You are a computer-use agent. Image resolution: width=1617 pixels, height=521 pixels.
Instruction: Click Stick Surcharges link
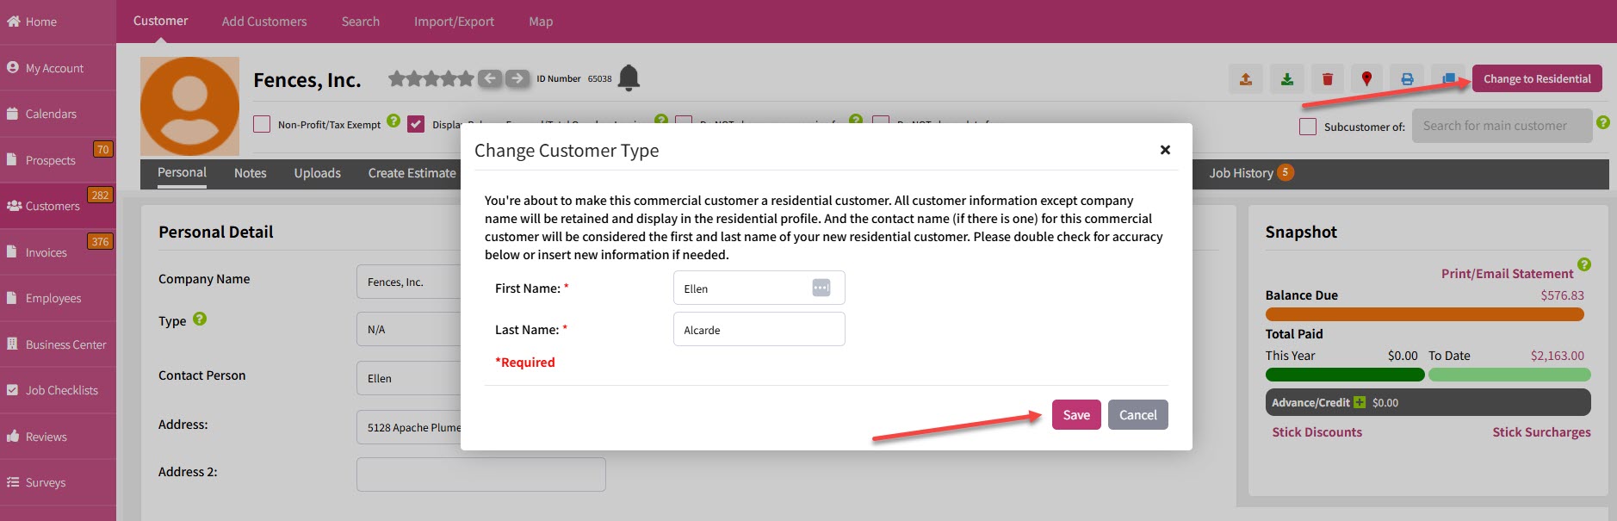[1541, 432]
